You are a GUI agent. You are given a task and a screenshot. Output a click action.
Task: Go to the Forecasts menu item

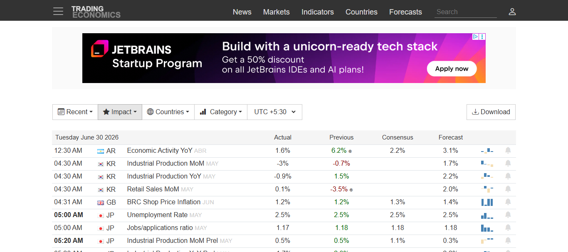[x=405, y=12]
